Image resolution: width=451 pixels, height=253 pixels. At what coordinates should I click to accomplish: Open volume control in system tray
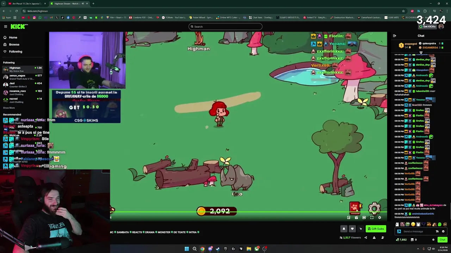(x=434, y=249)
